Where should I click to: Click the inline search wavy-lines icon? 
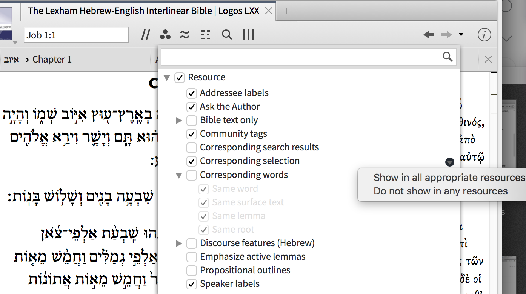click(x=185, y=35)
